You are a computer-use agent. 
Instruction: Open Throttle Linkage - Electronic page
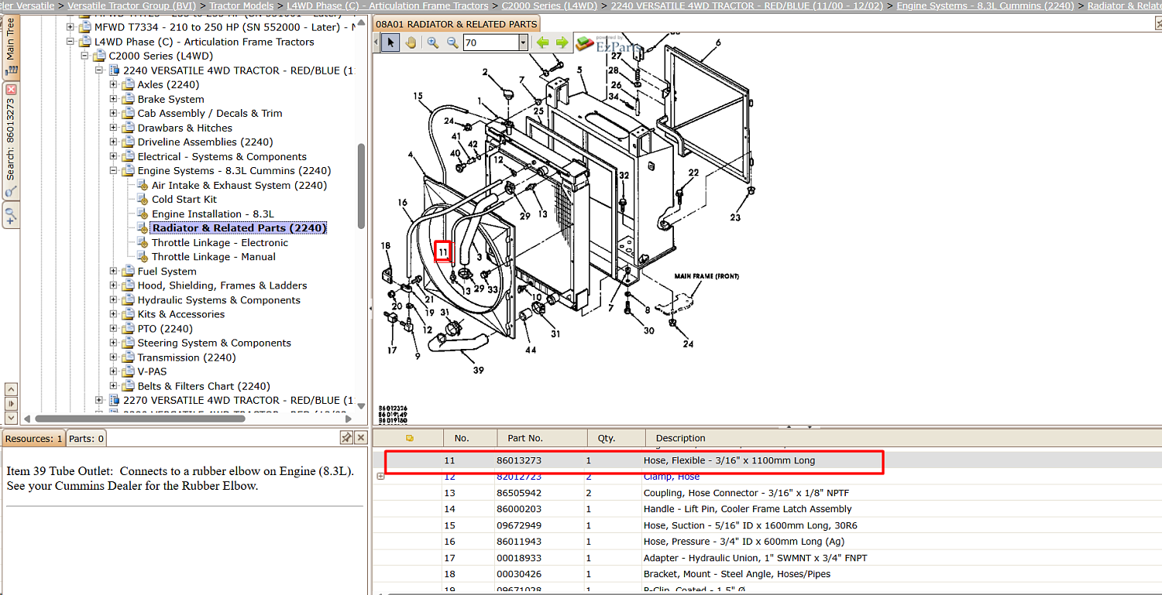[220, 242]
